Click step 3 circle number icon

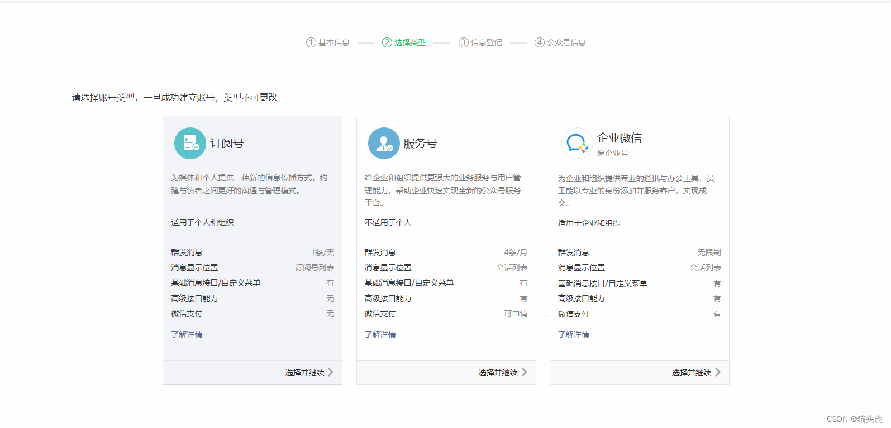(464, 42)
